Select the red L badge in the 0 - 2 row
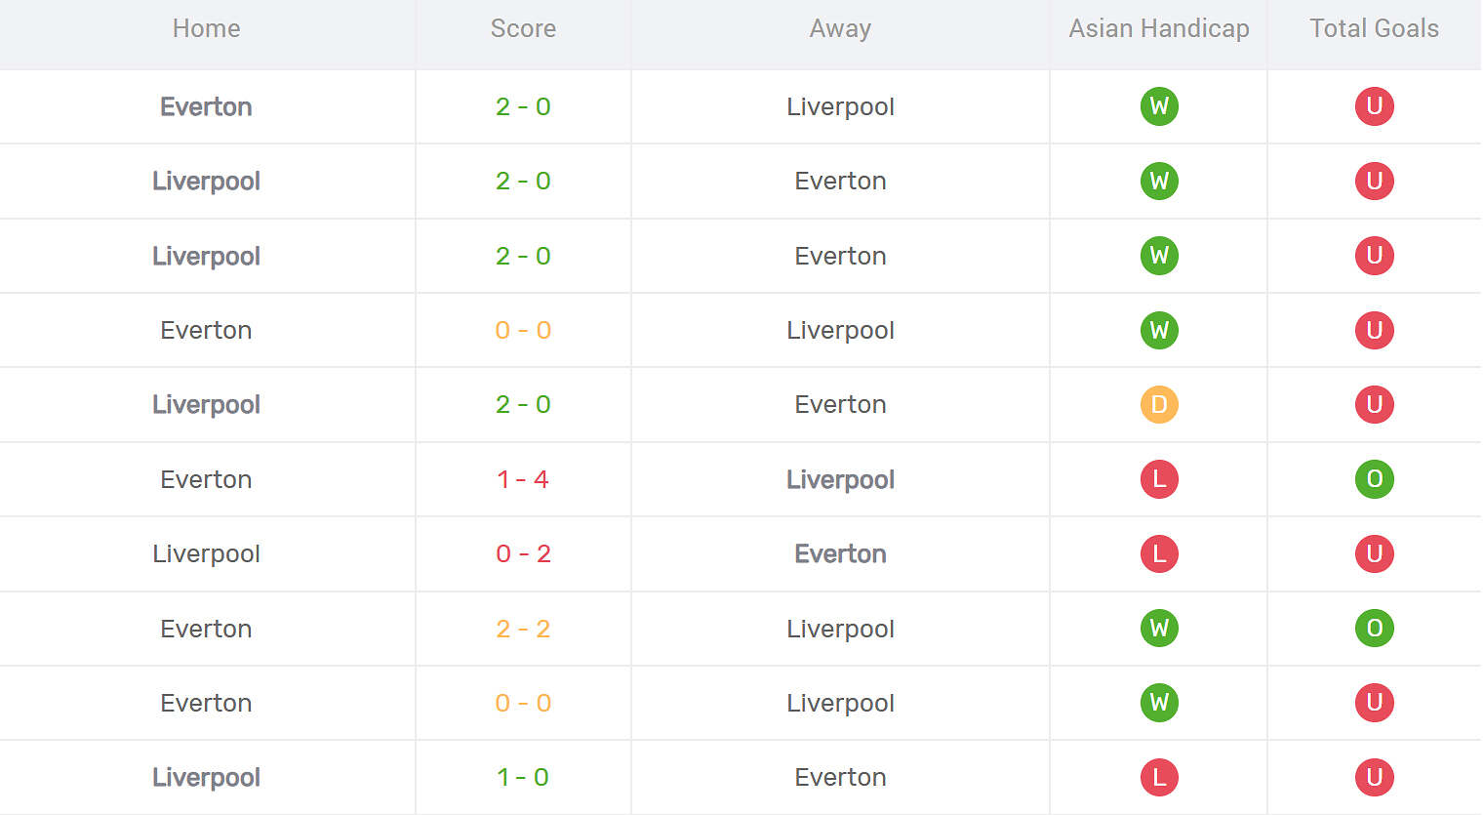Image resolution: width=1484 pixels, height=815 pixels. [x=1159, y=553]
